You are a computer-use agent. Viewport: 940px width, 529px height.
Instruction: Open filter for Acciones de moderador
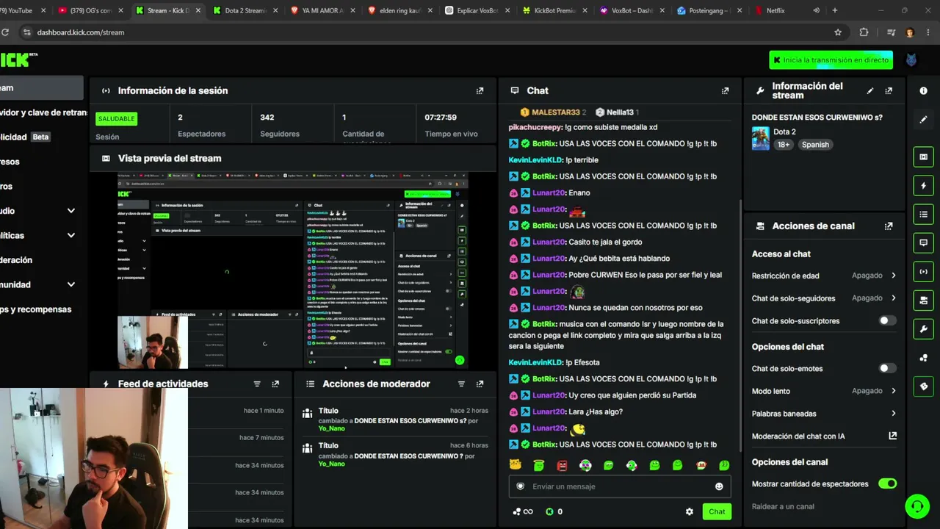(x=461, y=384)
